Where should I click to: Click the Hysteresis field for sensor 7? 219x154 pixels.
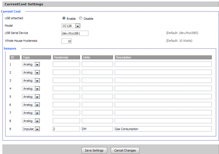click(66, 113)
